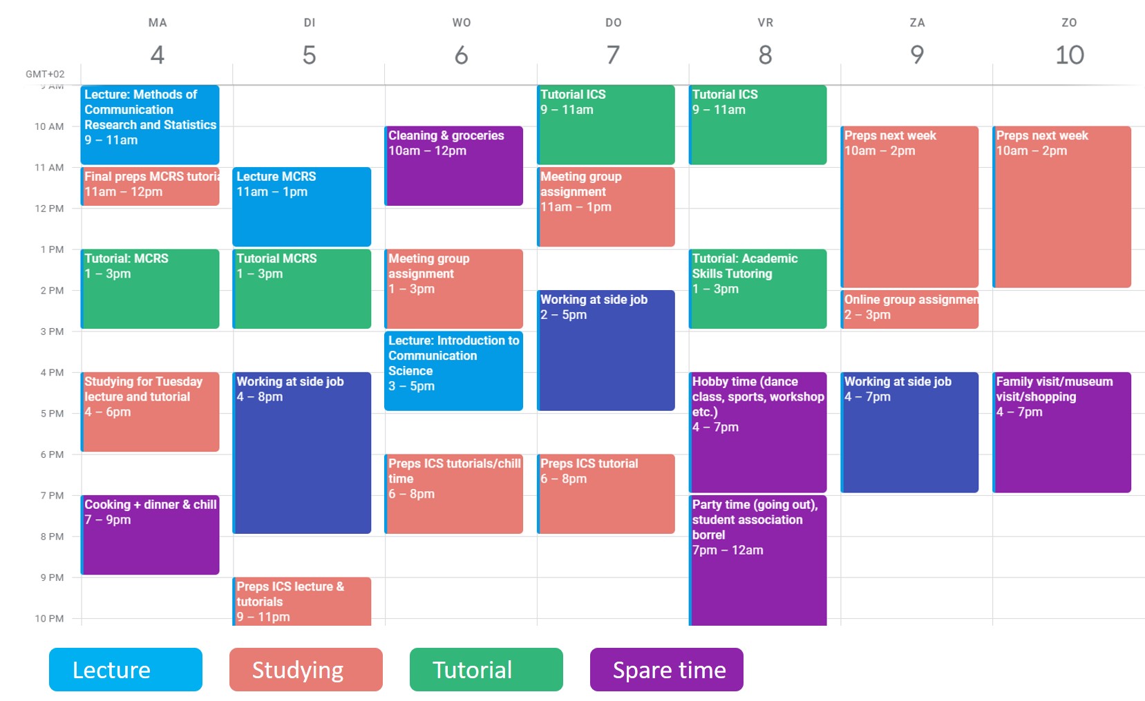Click the green Tutorial legend label
The width and height of the screenshot is (1145, 701).
pos(486,669)
